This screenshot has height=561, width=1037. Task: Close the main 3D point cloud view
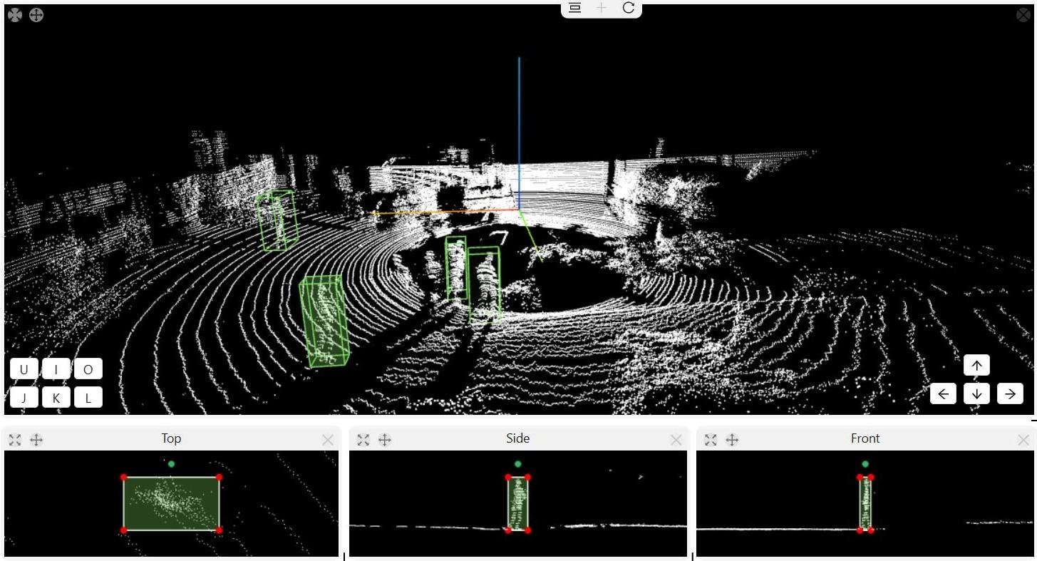(1023, 15)
